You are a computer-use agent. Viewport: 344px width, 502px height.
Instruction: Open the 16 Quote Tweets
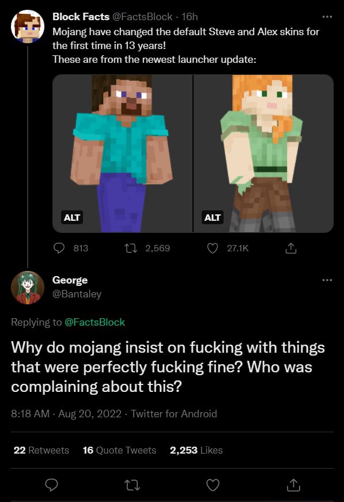[111, 451]
